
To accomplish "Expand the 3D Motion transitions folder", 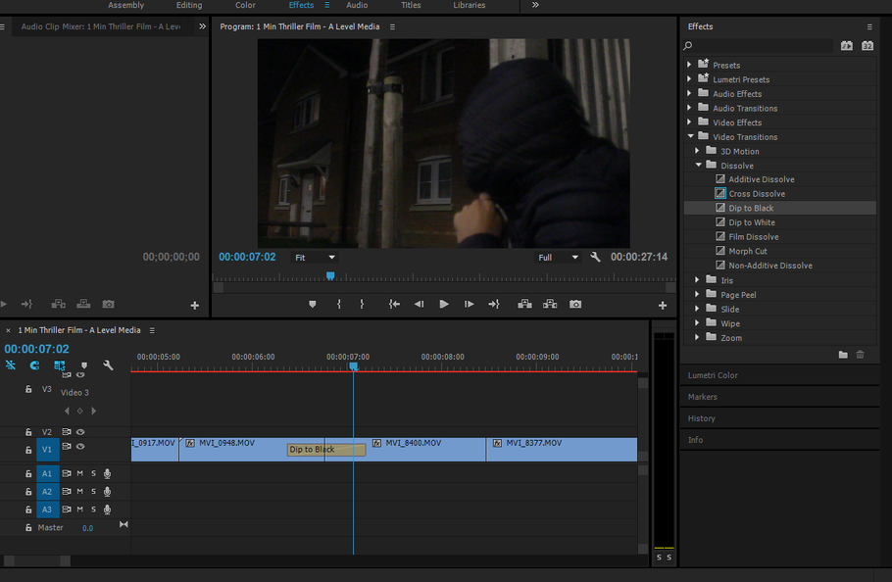I will [696, 151].
